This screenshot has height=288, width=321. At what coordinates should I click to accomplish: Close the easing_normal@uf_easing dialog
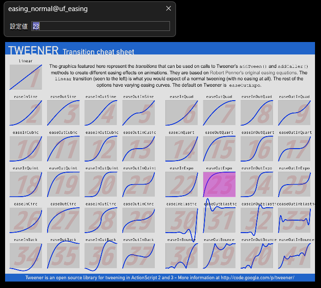169,8
